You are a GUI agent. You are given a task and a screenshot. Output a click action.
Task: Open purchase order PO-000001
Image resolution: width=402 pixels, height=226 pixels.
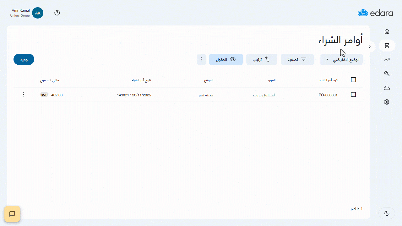(328, 95)
